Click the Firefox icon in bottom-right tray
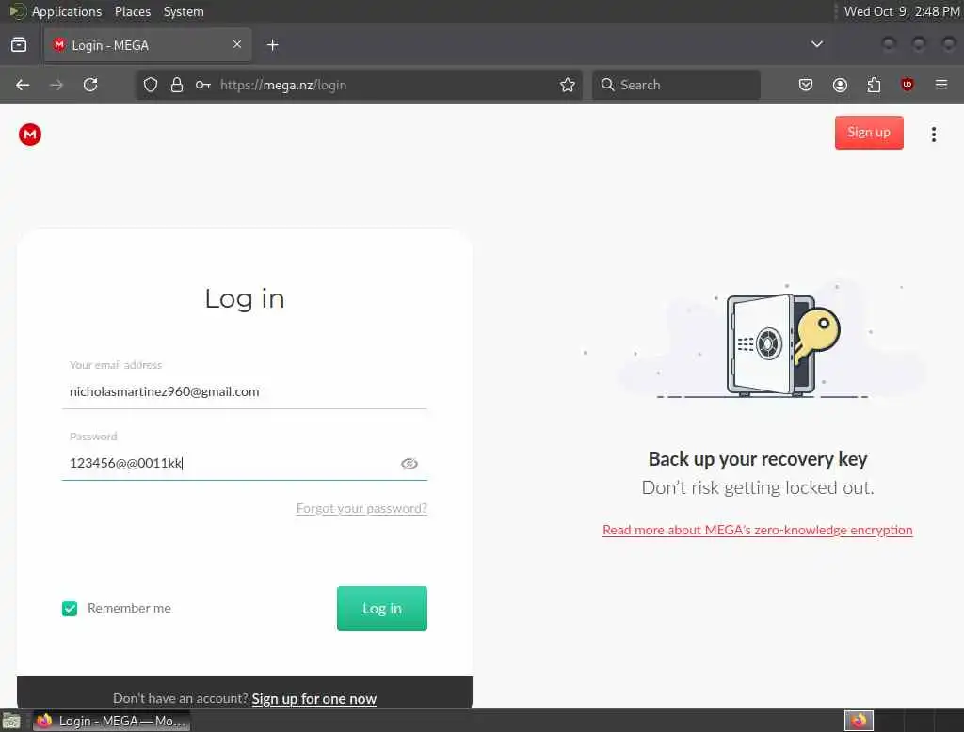Image resolution: width=964 pixels, height=732 pixels. coord(859,721)
